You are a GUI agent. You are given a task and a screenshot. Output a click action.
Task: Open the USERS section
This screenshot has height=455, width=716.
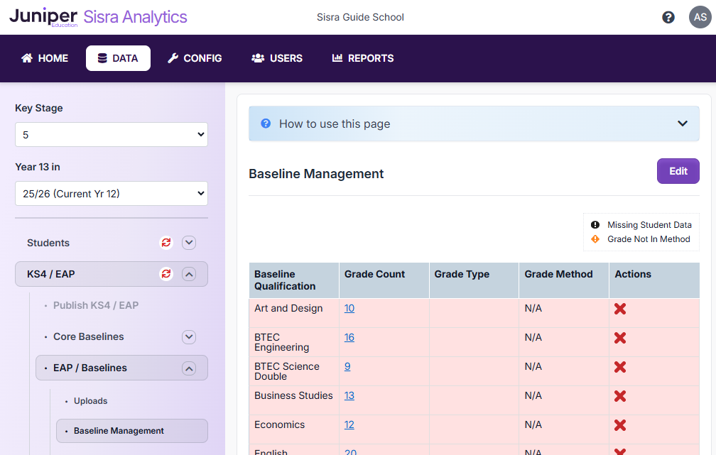click(x=276, y=58)
